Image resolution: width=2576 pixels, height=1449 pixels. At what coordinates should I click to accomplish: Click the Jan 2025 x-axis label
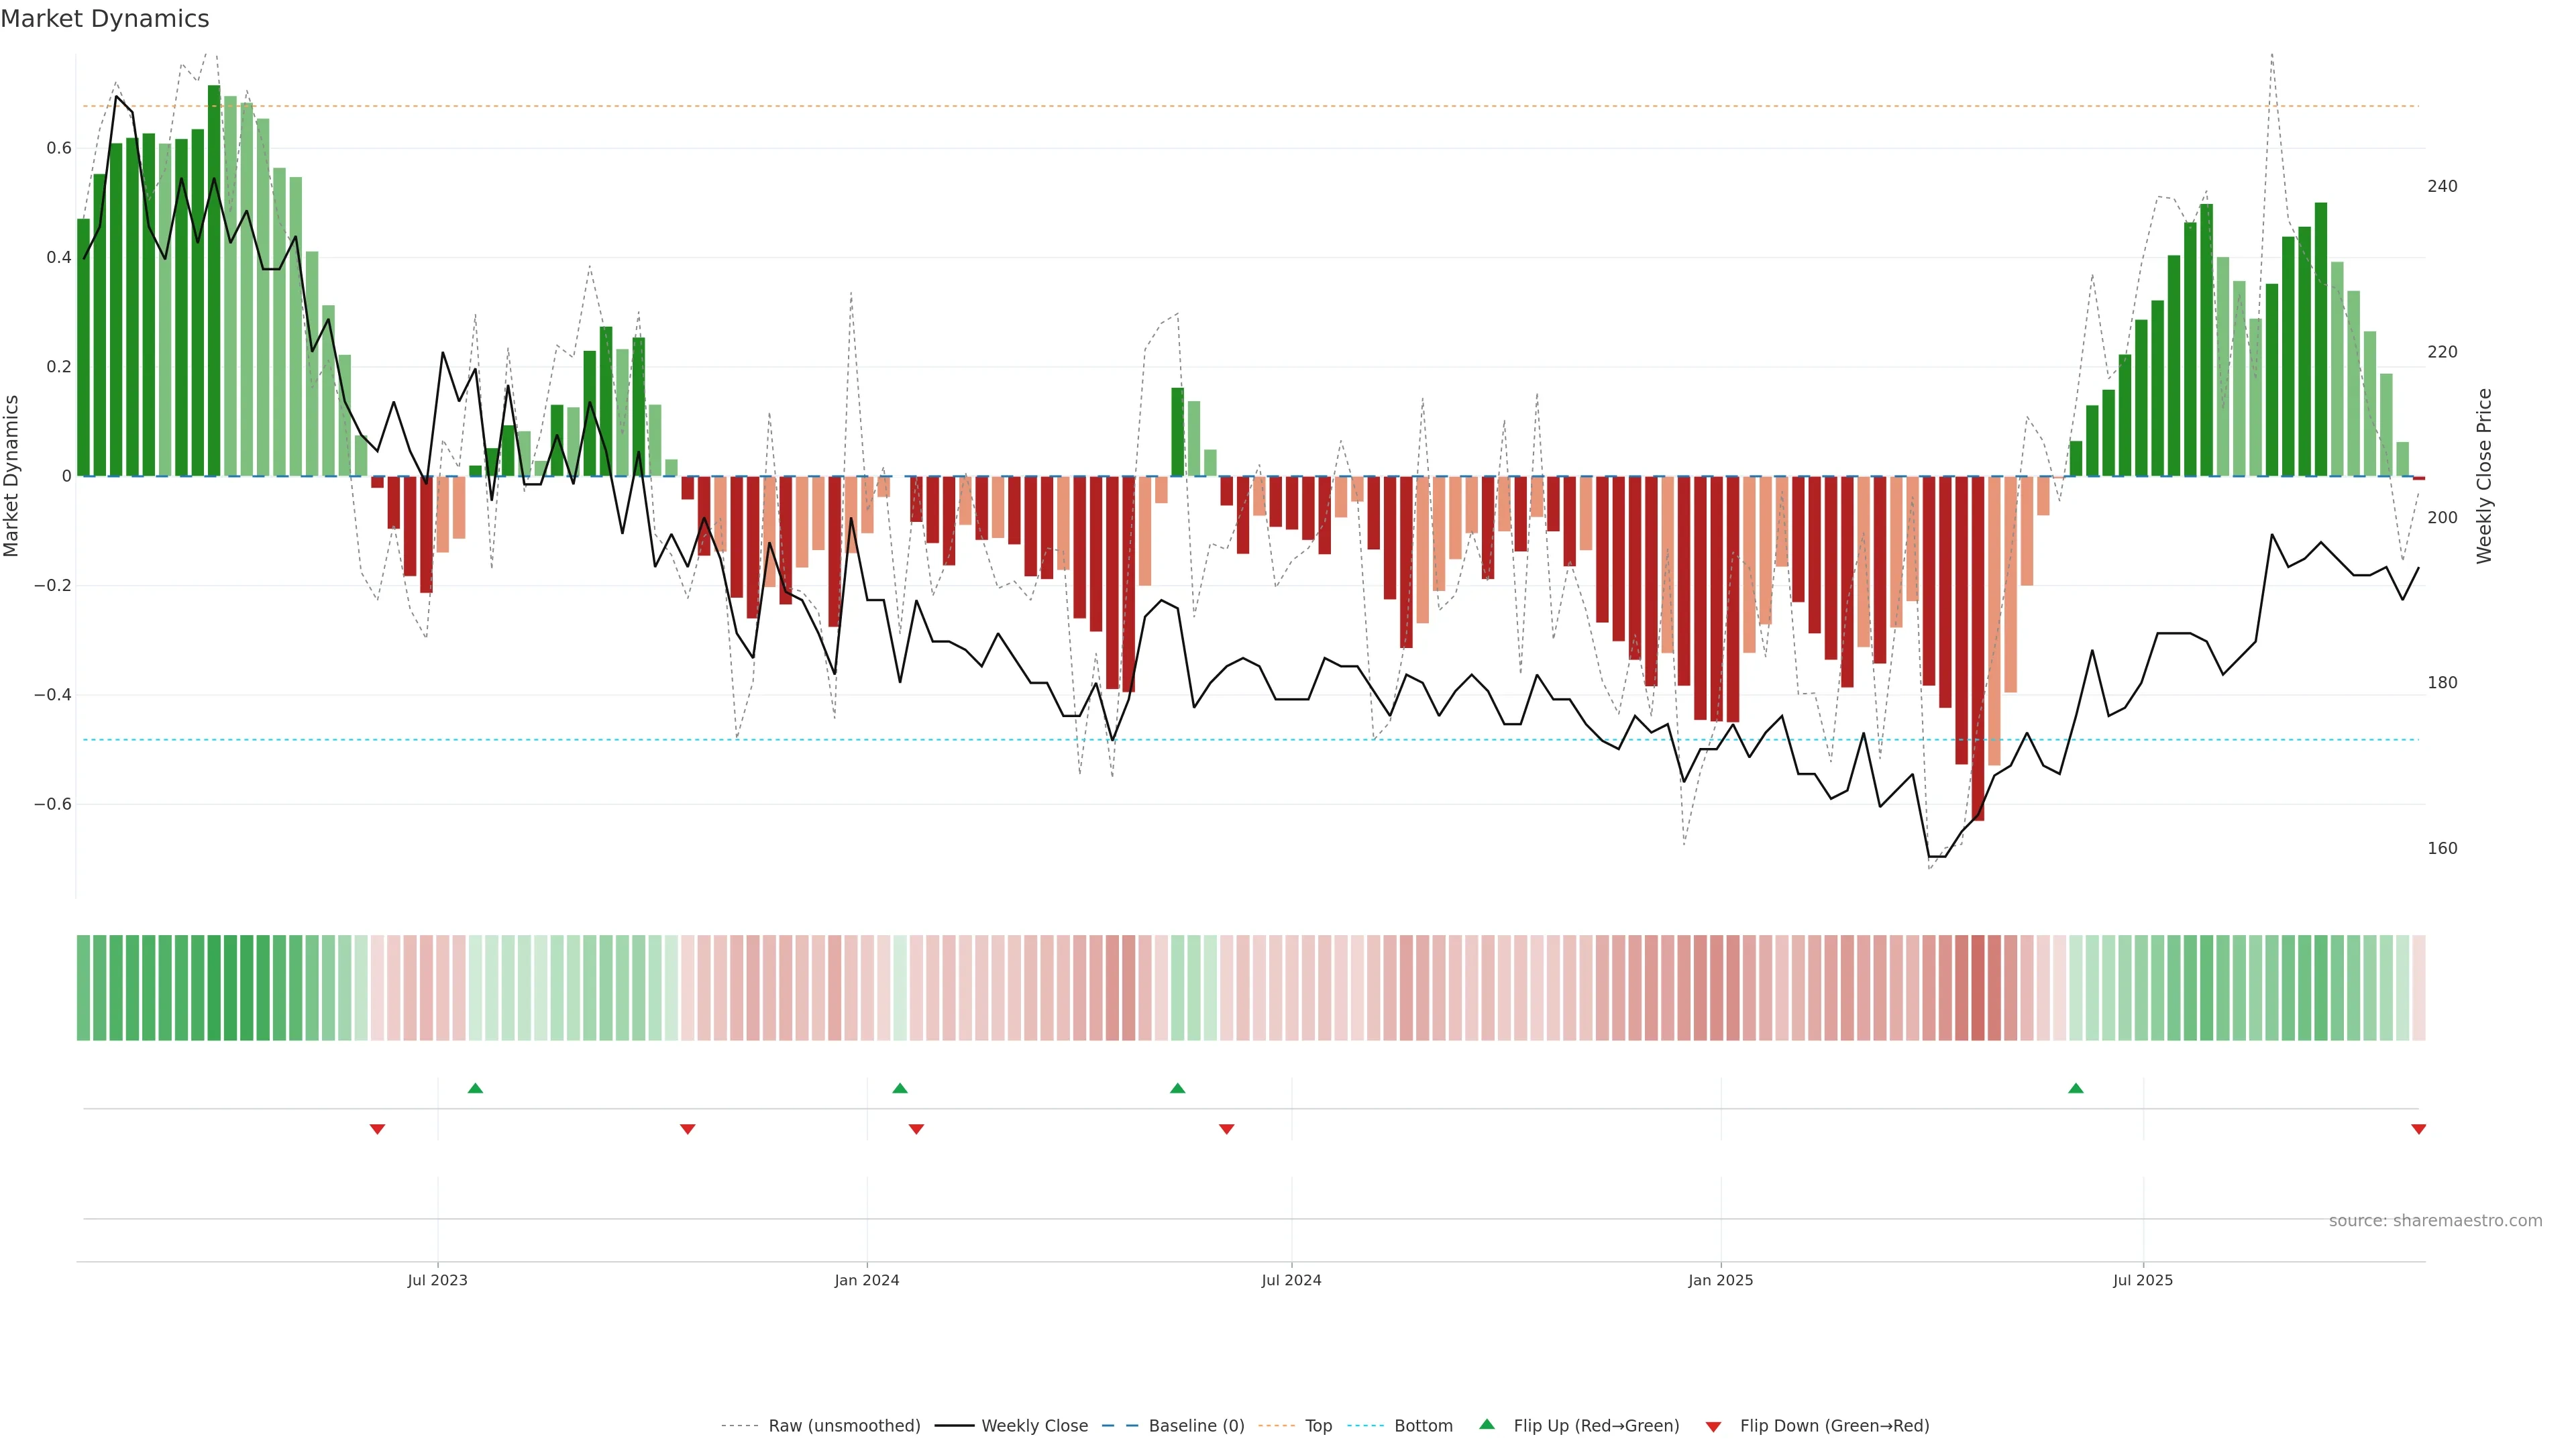pos(1720,1280)
